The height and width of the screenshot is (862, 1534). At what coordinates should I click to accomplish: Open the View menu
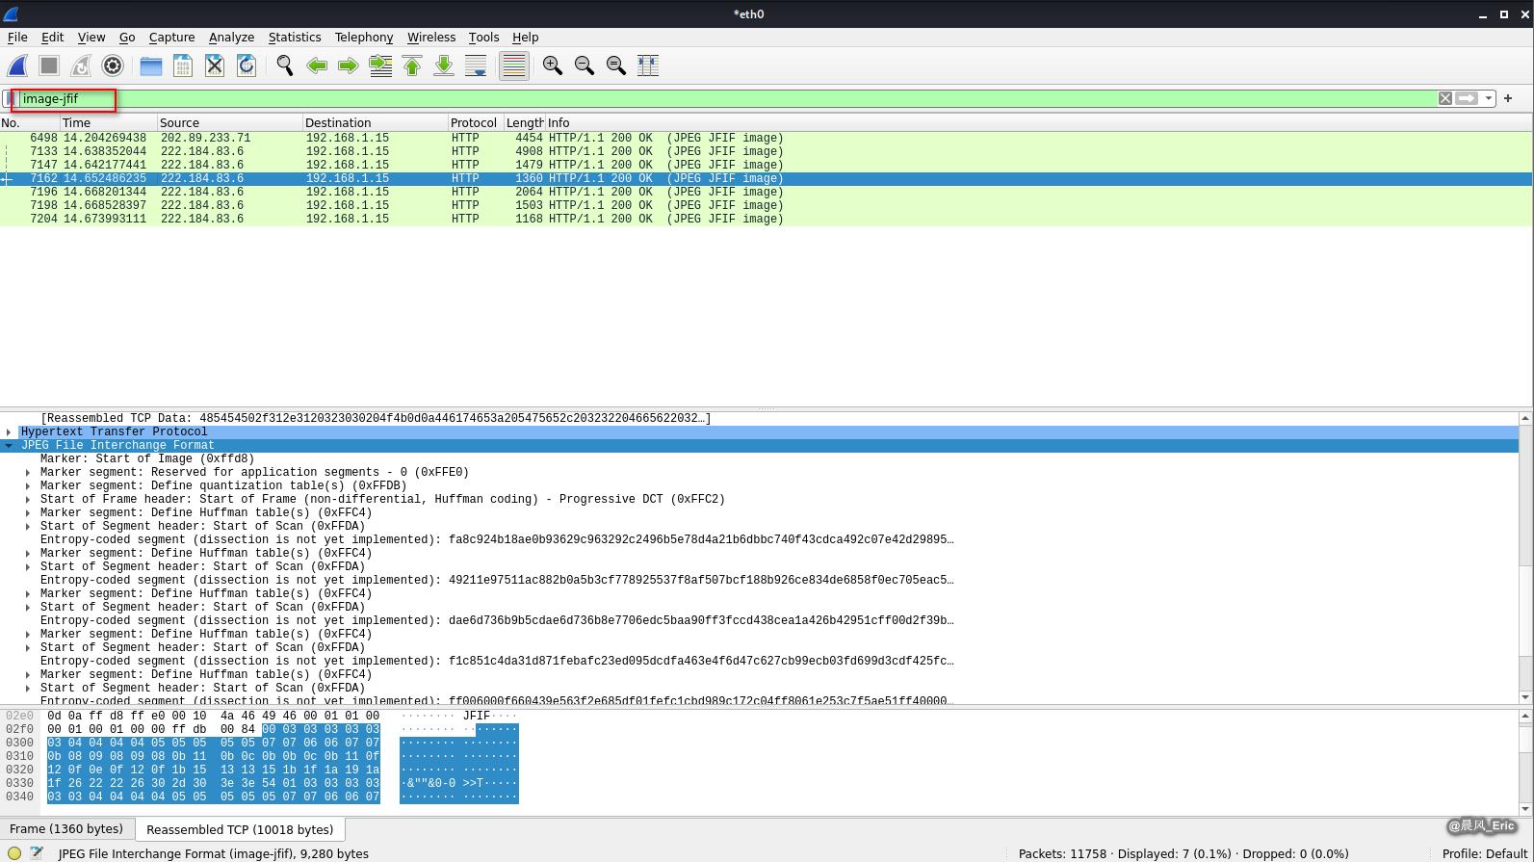tap(91, 37)
